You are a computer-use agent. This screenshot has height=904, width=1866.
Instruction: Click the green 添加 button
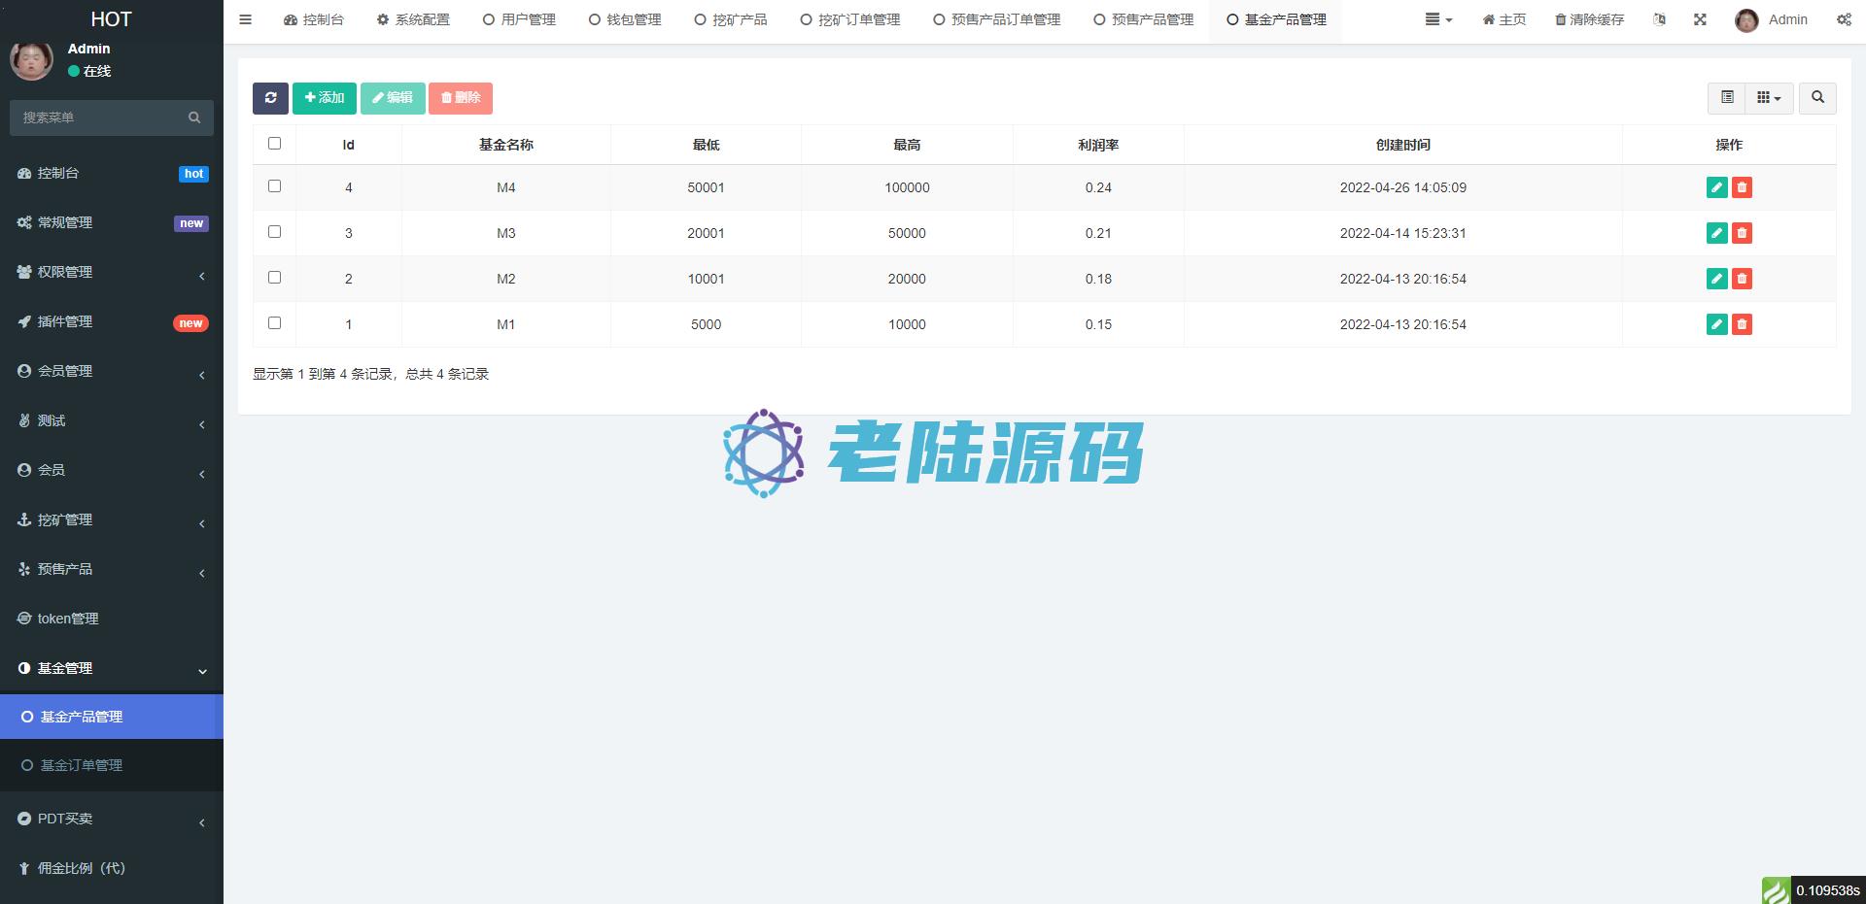tap(325, 98)
